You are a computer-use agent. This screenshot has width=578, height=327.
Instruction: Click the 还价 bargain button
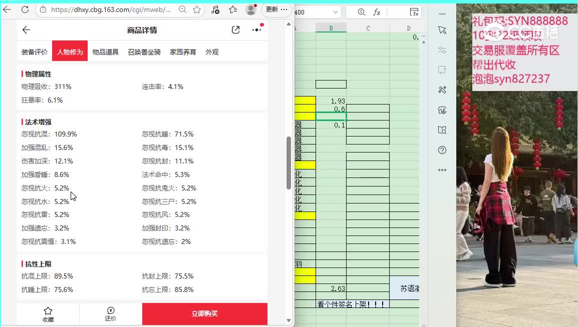(110, 314)
